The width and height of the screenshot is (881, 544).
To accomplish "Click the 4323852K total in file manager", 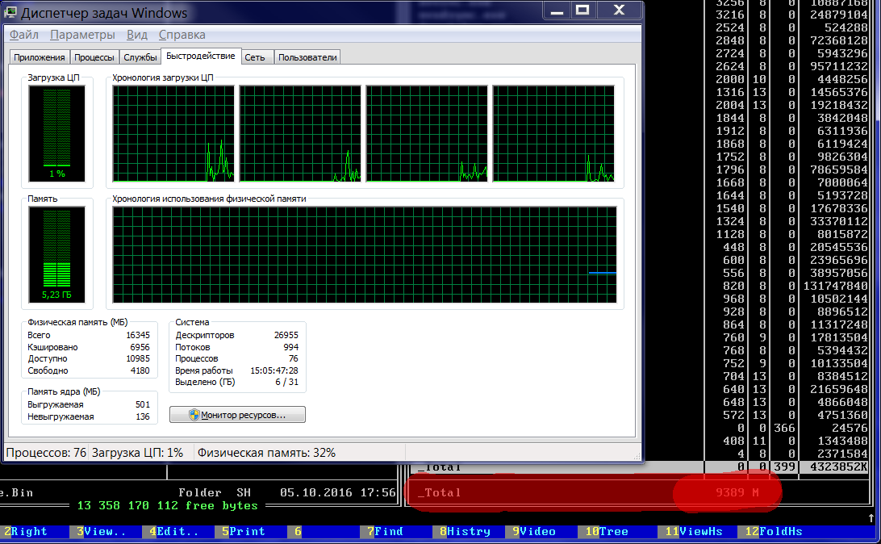I will tap(839, 467).
